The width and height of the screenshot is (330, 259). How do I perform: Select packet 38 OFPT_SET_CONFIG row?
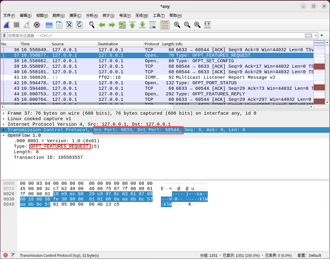[157, 61]
